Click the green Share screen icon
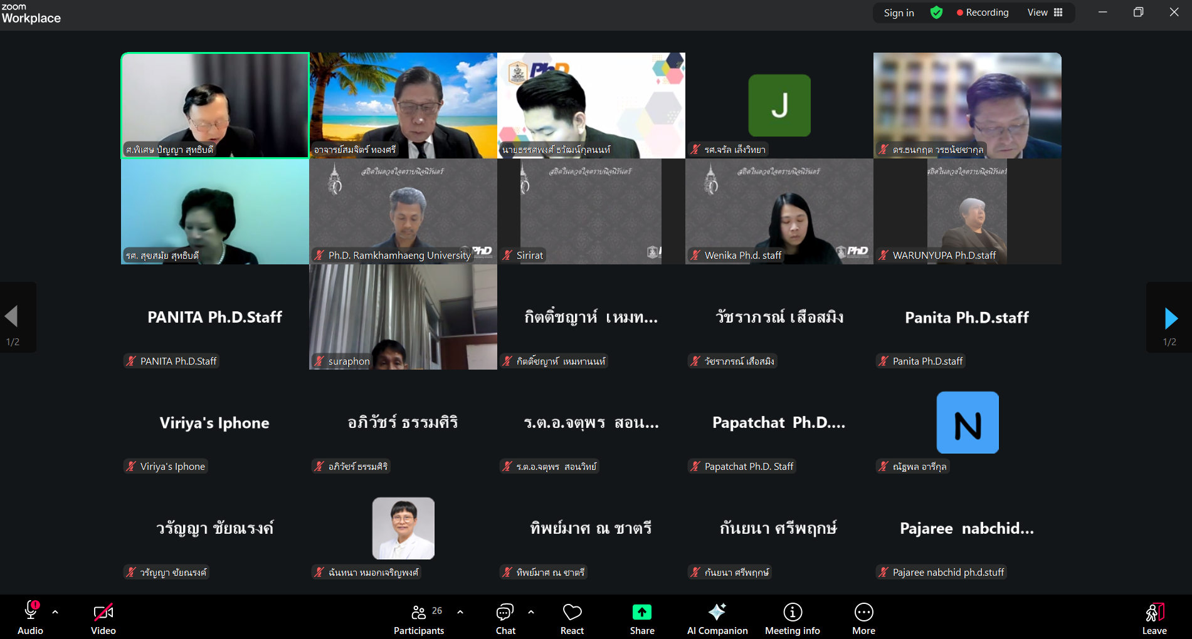 [641, 612]
